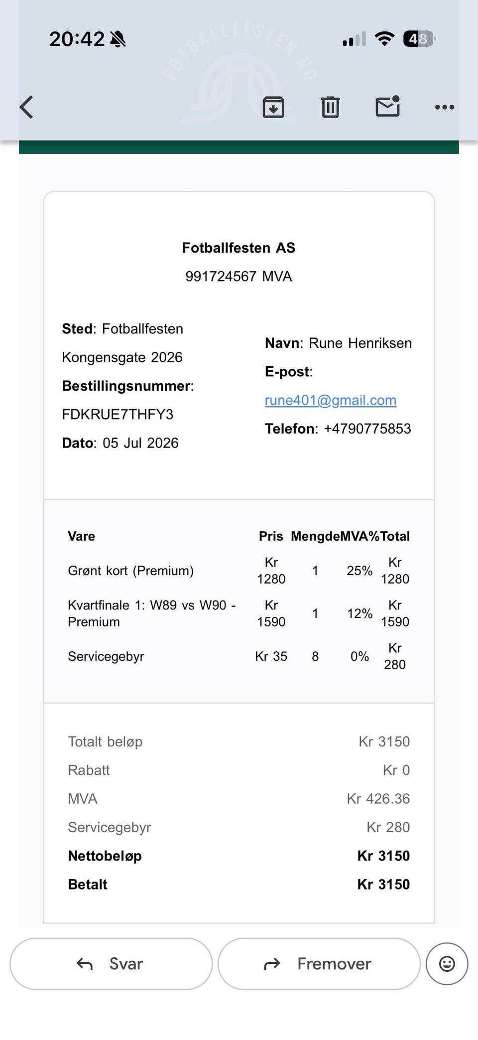Tap the battery indicator in status bar
Viewport: 478px width, 1040px height.
419,38
